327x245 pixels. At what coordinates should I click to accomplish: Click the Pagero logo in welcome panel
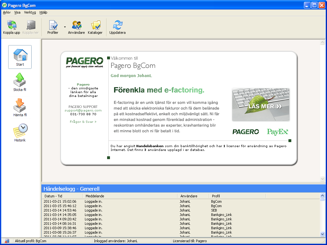click(84, 62)
